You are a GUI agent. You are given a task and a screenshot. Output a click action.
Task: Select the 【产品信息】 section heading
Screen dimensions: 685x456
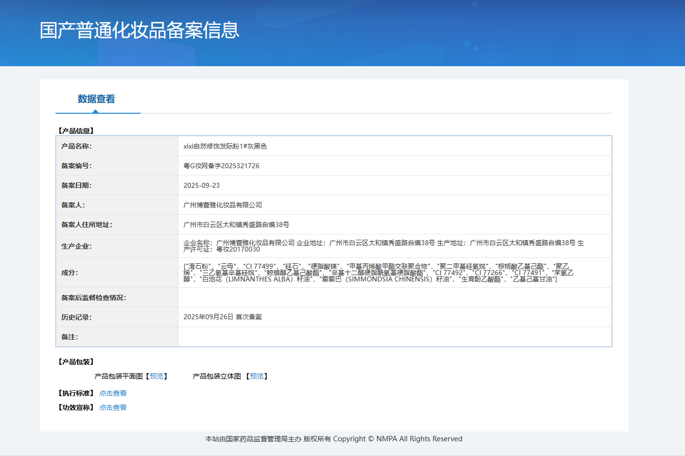coord(76,131)
